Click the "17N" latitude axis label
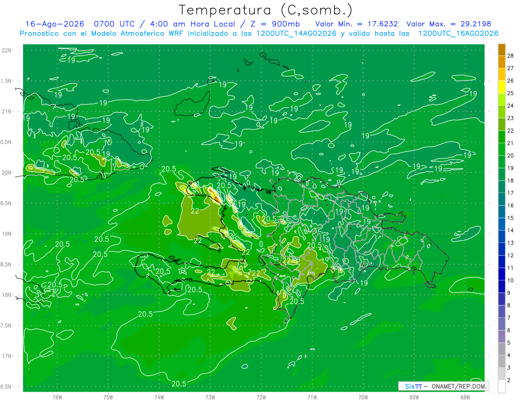Screen dimensions: 522x403 [7, 356]
